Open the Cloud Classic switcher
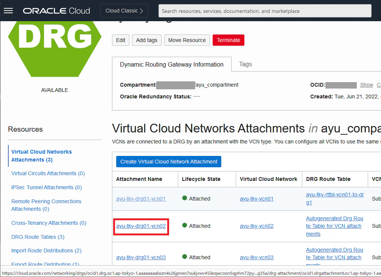381x277 pixels. click(x=124, y=11)
